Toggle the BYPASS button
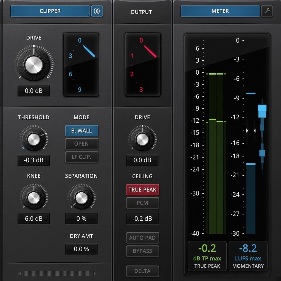 point(142,251)
